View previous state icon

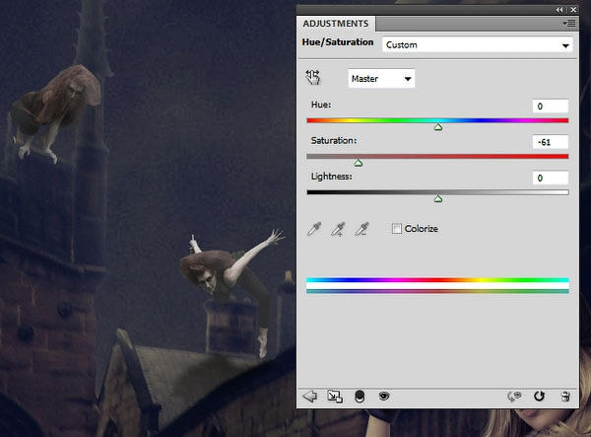click(514, 397)
